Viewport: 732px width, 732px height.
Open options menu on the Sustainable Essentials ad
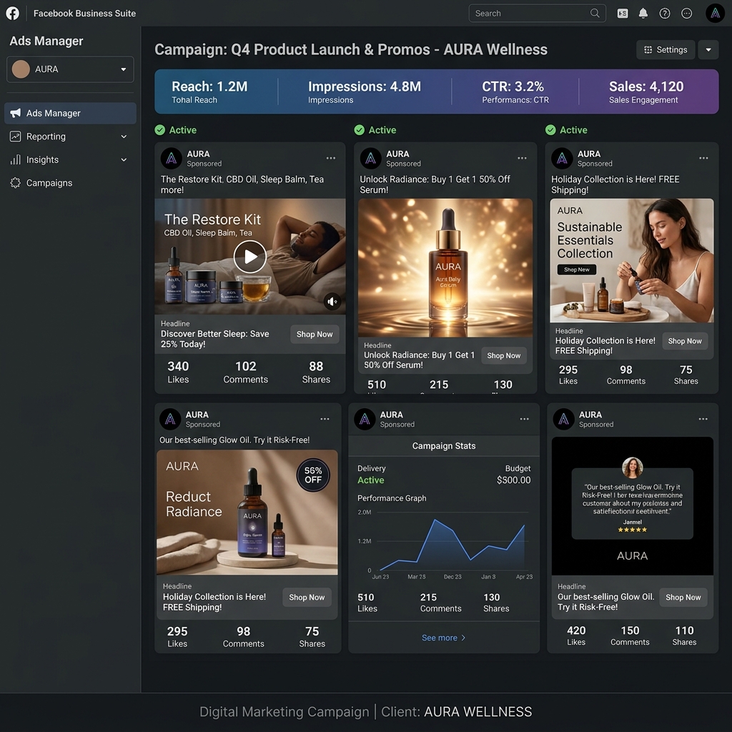(703, 158)
